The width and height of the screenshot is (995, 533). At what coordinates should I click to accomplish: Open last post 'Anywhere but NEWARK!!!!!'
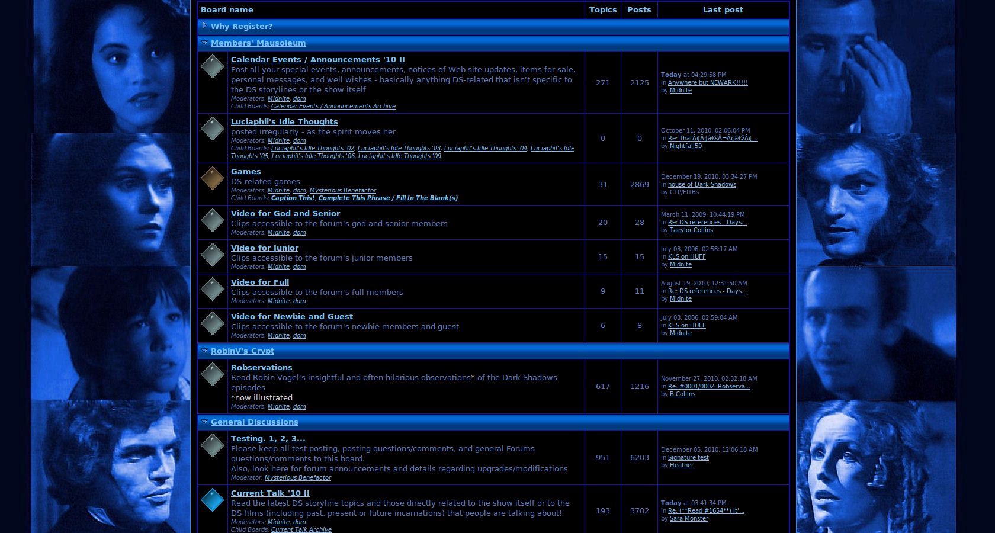[707, 83]
